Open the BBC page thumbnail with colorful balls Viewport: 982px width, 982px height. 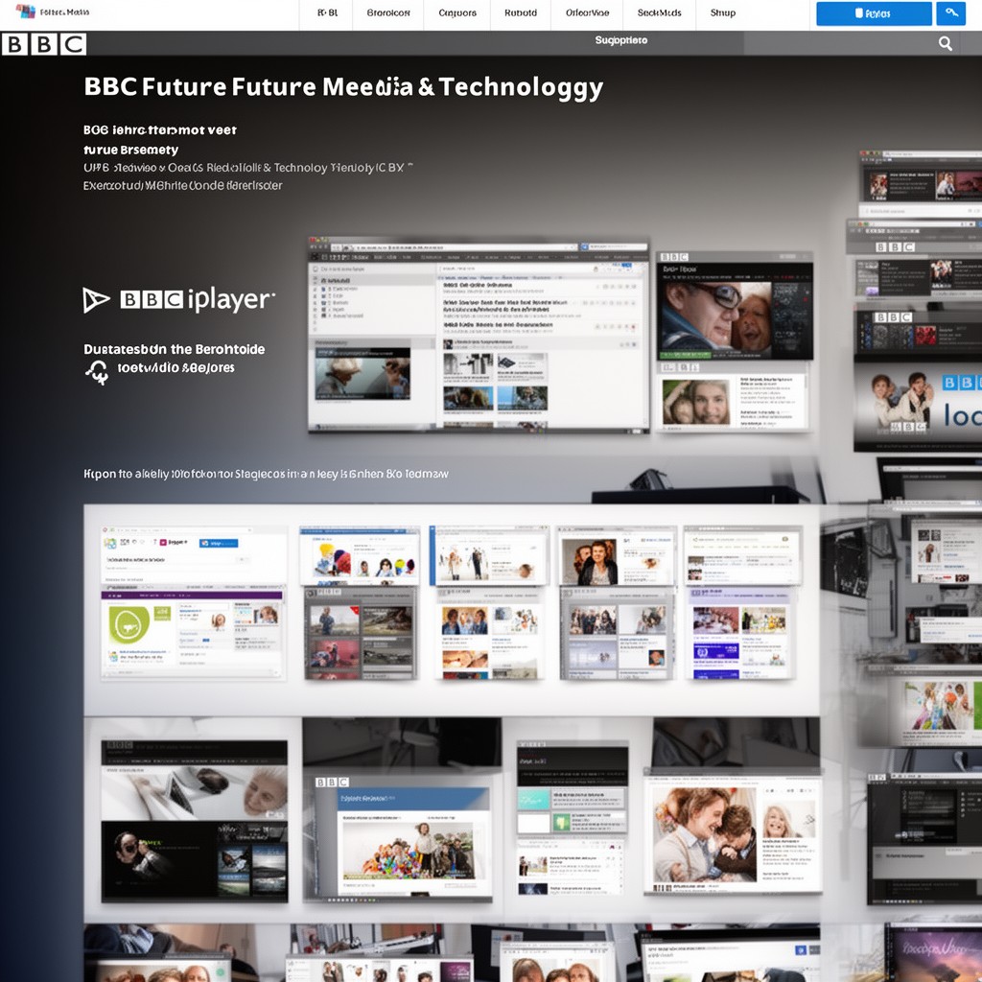(x=397, y=838)
